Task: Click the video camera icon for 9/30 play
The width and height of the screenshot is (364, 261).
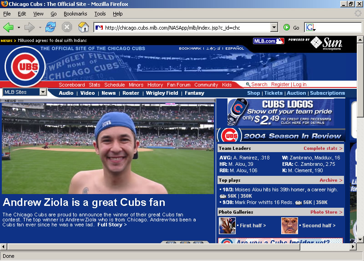Action: coord(298,203)
